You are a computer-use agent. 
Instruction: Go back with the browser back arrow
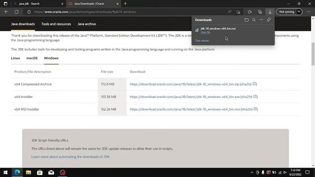coord(6,12)
